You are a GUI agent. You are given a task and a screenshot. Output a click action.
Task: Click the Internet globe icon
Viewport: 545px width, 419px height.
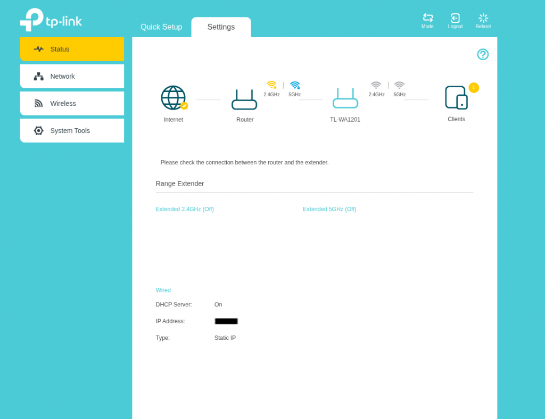tap(173, 98)
